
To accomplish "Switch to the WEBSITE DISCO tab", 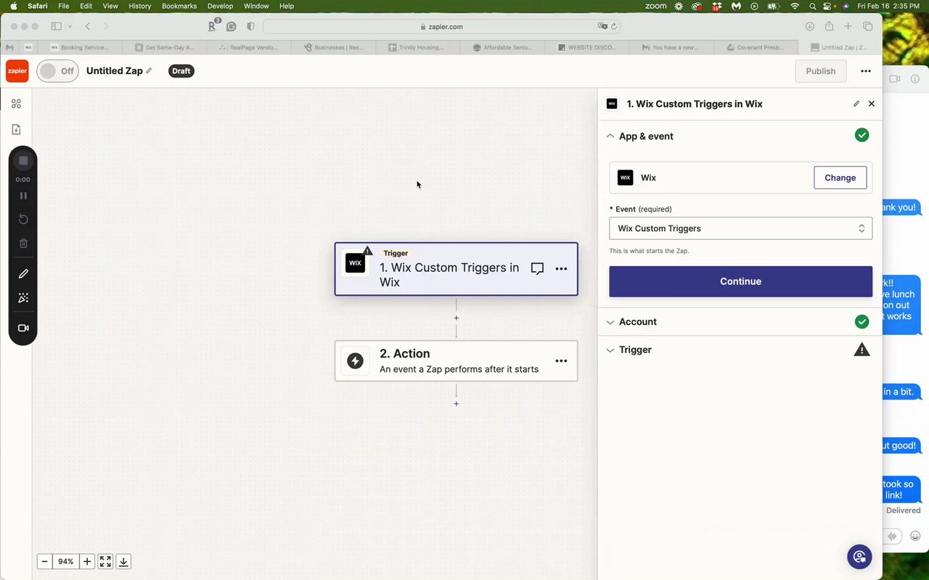I will (587, 47).
